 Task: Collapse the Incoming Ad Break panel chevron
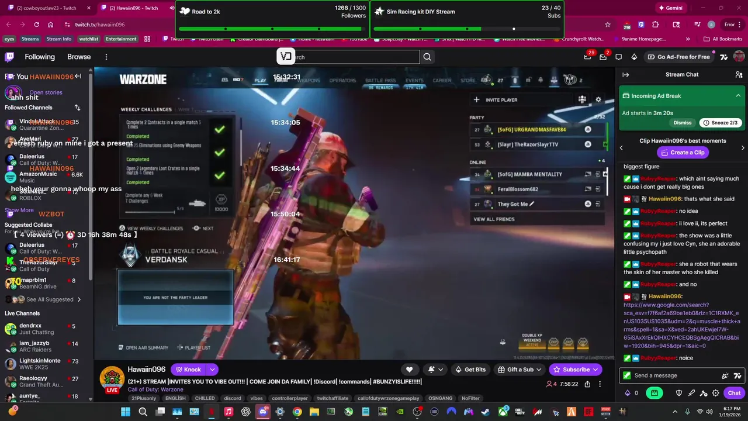coord(738,96)
